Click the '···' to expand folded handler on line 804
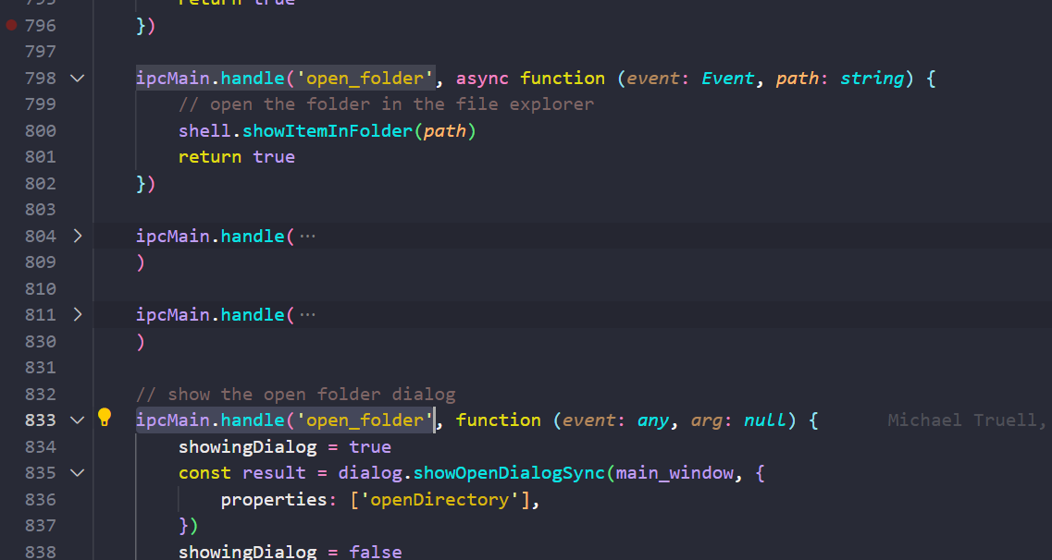Screen dimensions: 1052x560 pos(305,236)
